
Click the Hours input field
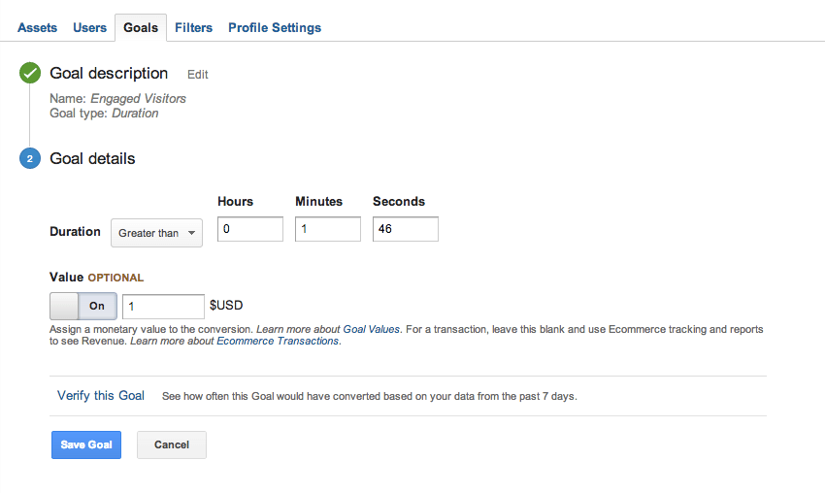(x=250, y=229)
